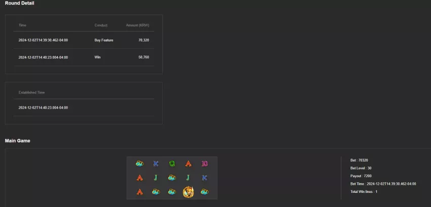Click the 50,760 amount cell

(x=144, y=57)
